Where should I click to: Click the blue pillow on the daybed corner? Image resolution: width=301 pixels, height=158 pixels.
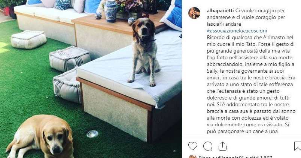tap(172, 15)
